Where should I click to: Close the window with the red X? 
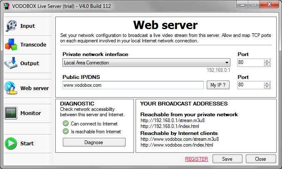(x=269, y=4)
